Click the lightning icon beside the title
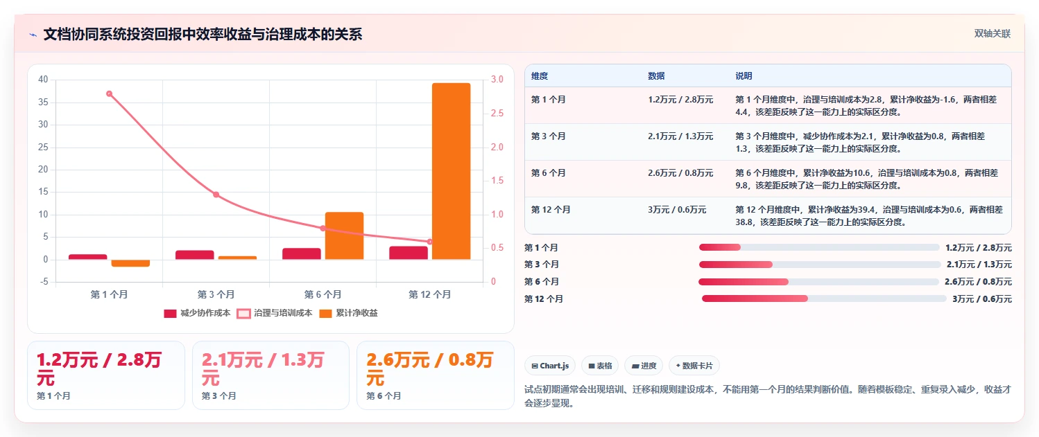 coord(33,35)
